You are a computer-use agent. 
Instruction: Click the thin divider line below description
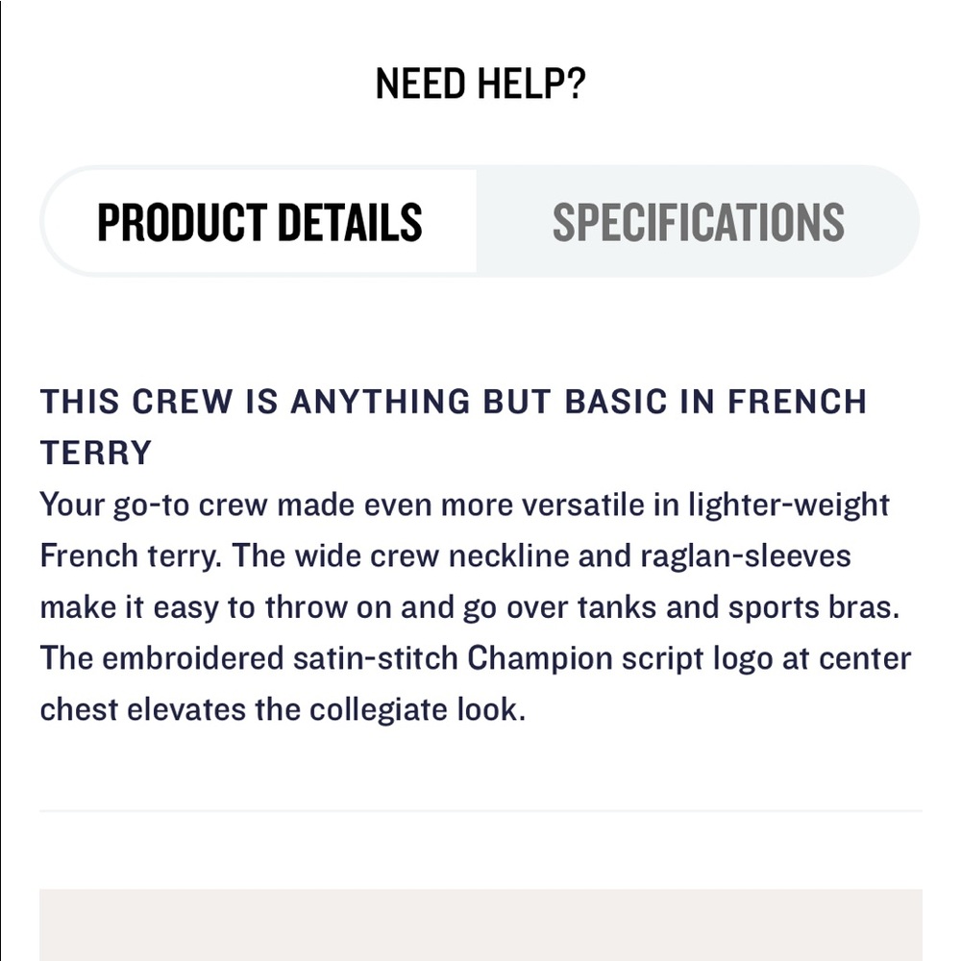coord(480,810)
